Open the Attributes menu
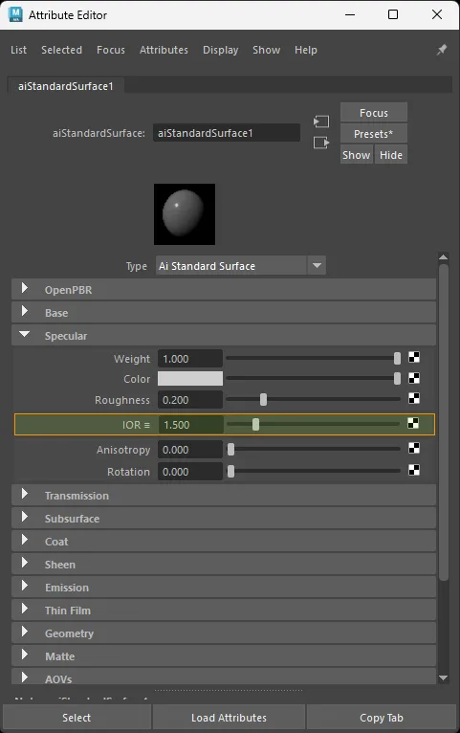 coord(164,50)
